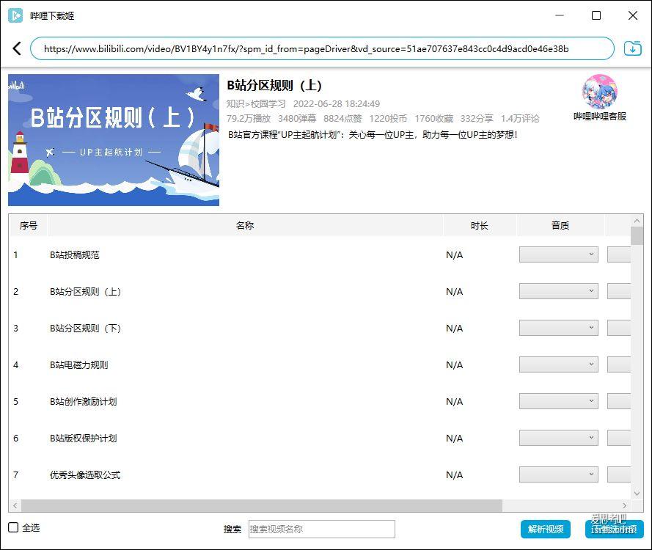The image size is (652, 550).
Task: Select row 6 B站版权保护计划
Action: point(319,438)
